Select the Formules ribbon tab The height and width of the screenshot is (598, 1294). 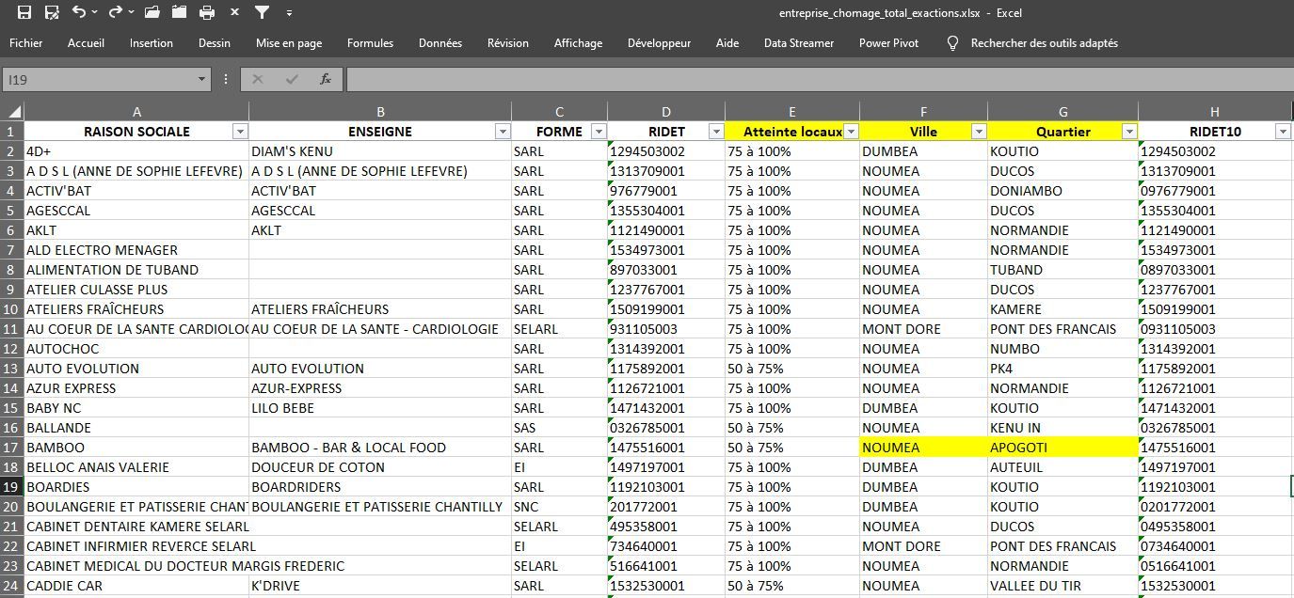(x=370, y=43)
